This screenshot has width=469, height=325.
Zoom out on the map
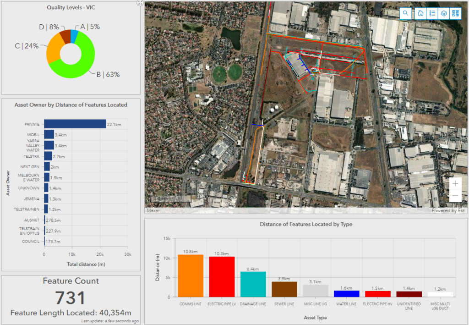click(x=455, y=196)
